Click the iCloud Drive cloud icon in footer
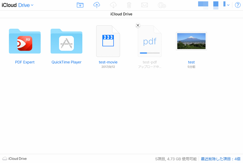 (5, 159)
